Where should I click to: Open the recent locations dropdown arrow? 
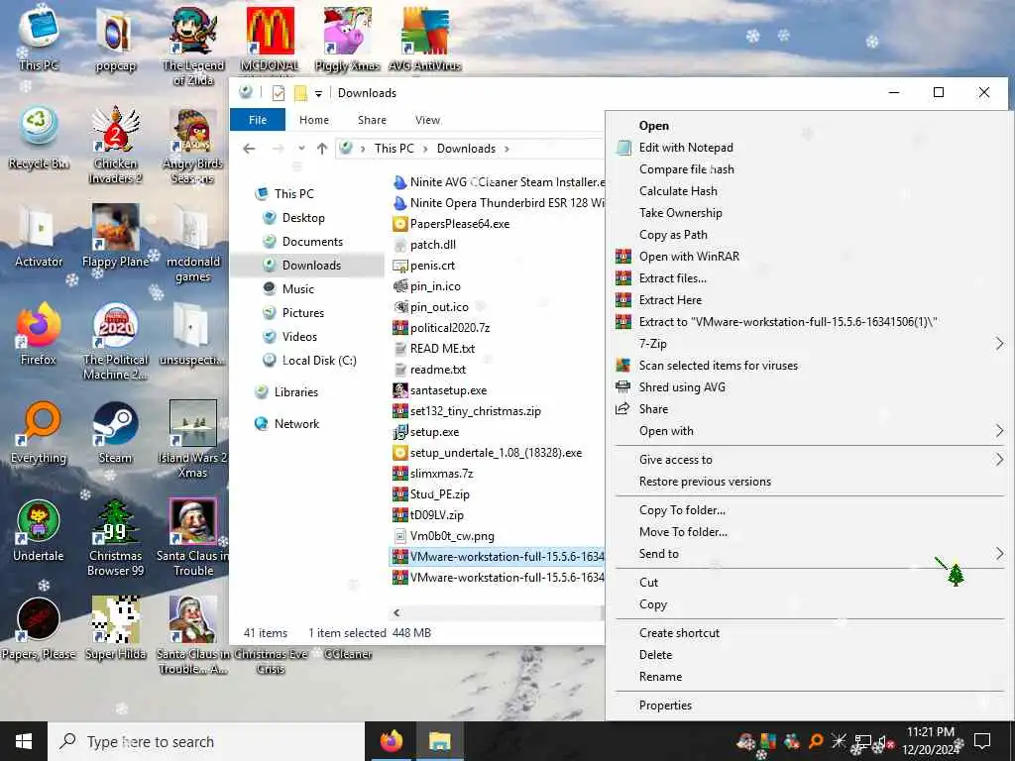point(301,149)
